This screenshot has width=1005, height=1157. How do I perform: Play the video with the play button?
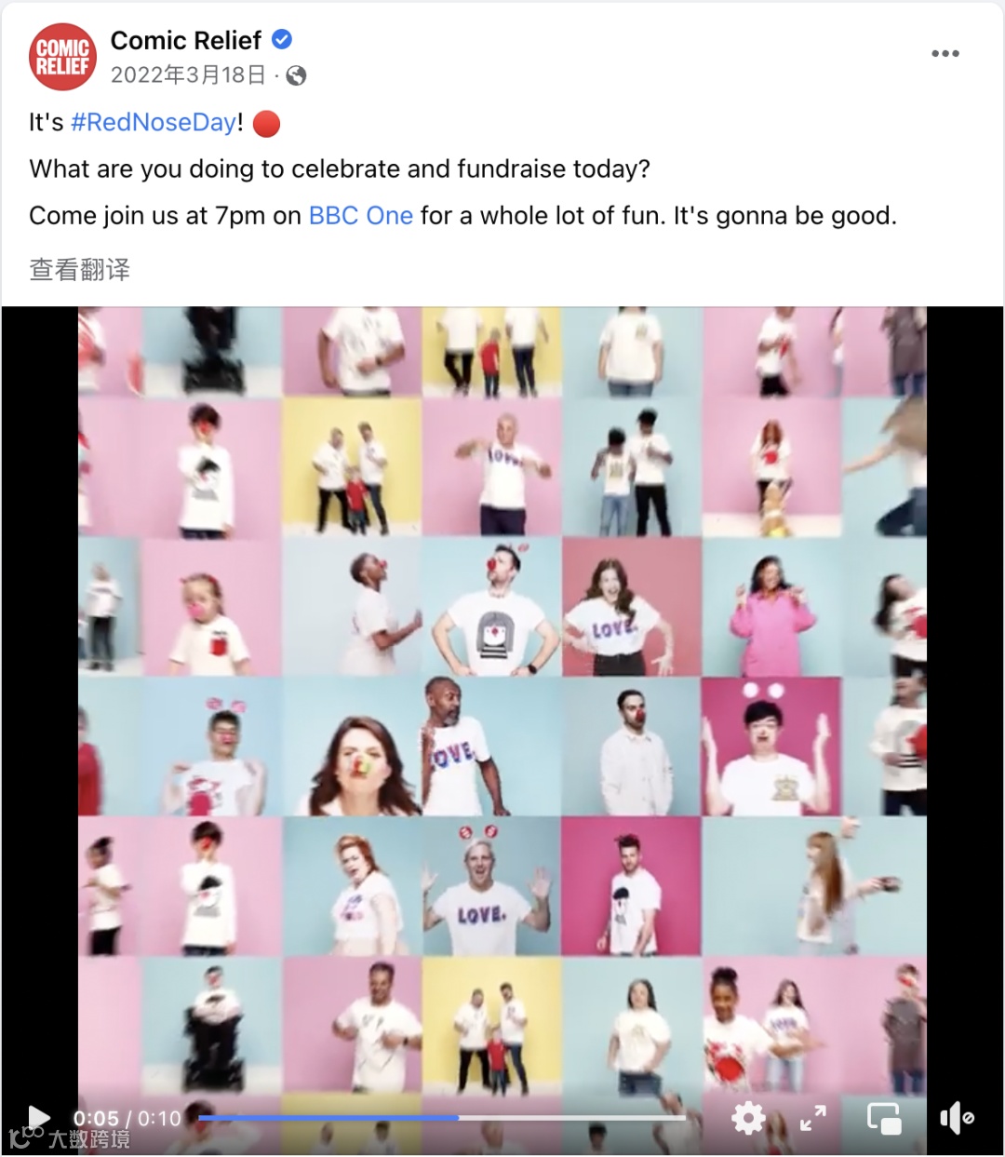[x=38, y=1117]
